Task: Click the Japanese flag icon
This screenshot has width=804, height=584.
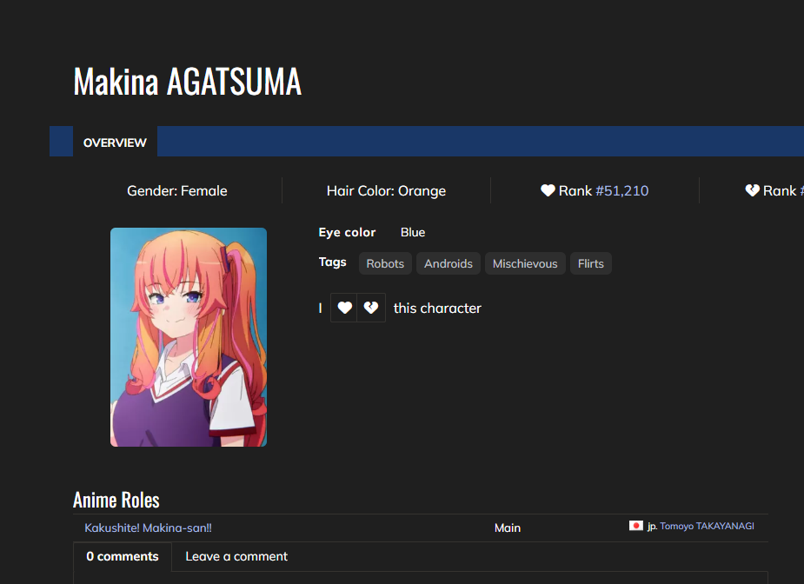Action: pos(636,526)
